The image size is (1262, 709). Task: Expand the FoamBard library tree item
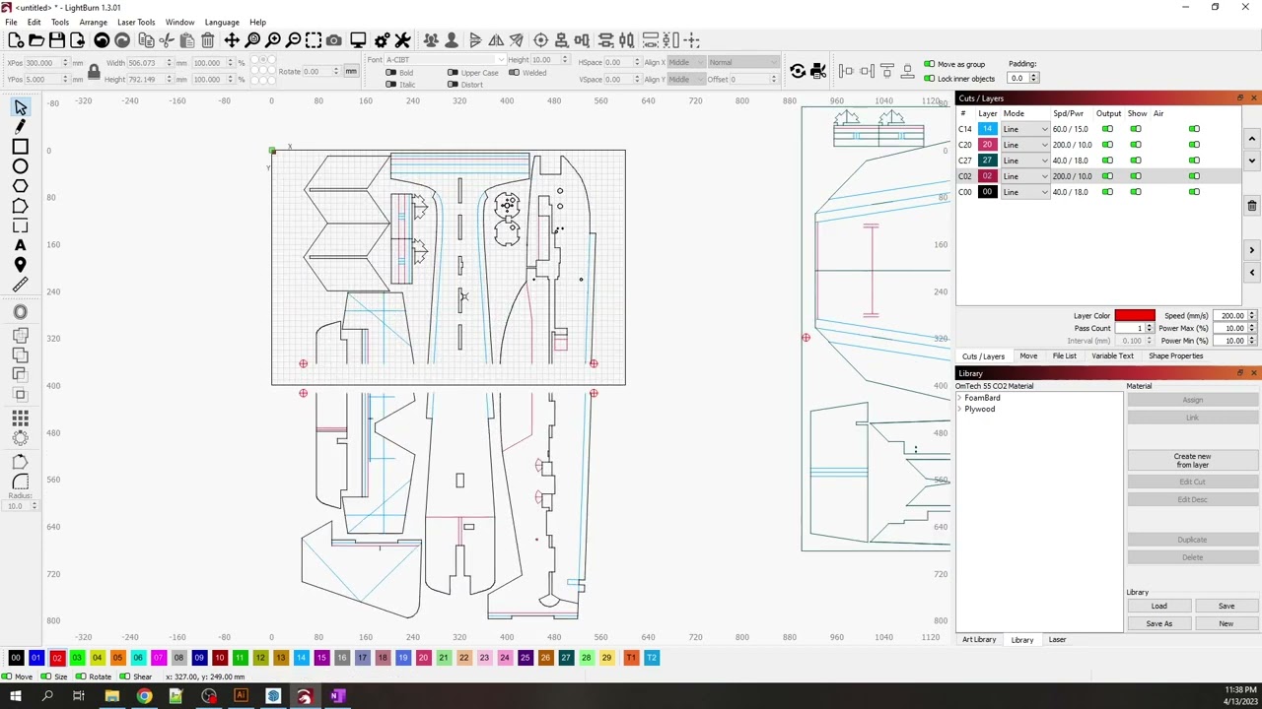pyautogui.click(x=959, y=398)
